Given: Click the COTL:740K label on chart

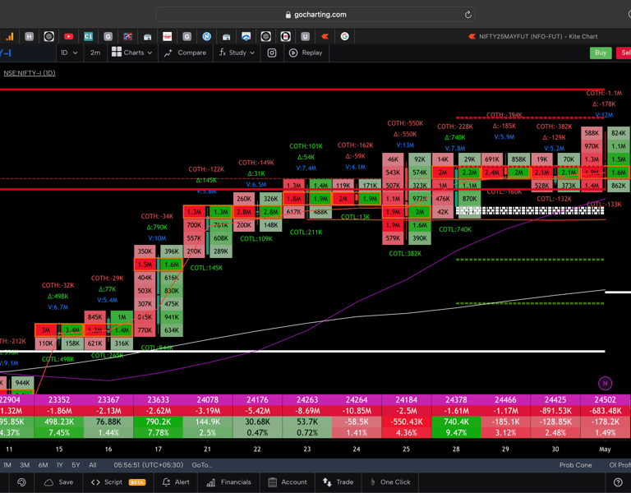Looking at the screenshot, I should pos(454,229).
